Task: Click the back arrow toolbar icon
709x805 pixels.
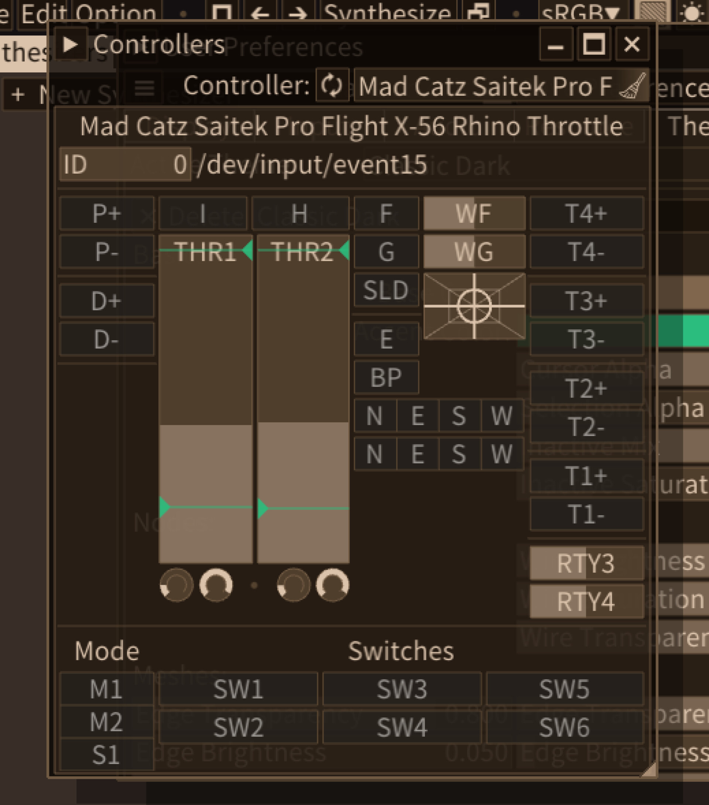Action: point(260,13)
